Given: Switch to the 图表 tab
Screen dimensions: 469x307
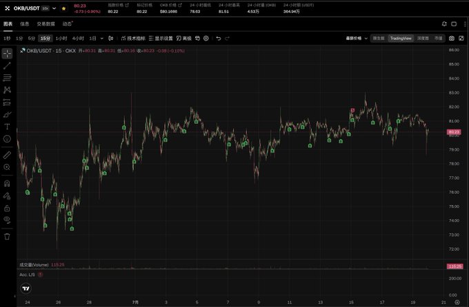Looking at the screenshot, I should point(8,24).
